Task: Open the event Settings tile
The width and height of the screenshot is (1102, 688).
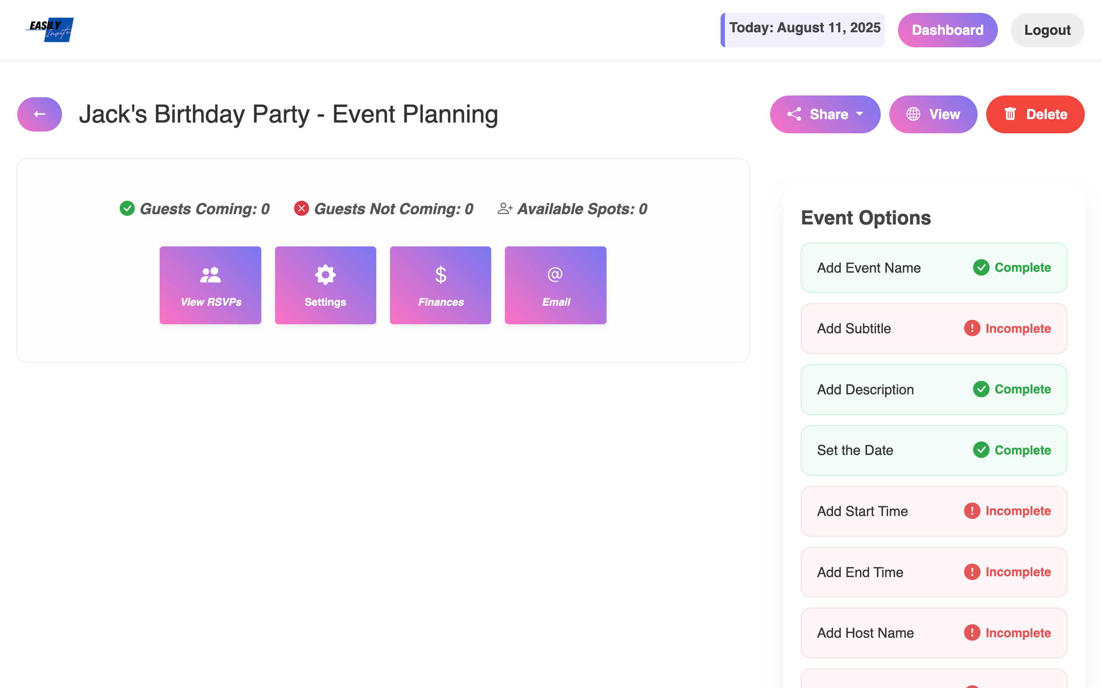Action: (x=325, y=285)
